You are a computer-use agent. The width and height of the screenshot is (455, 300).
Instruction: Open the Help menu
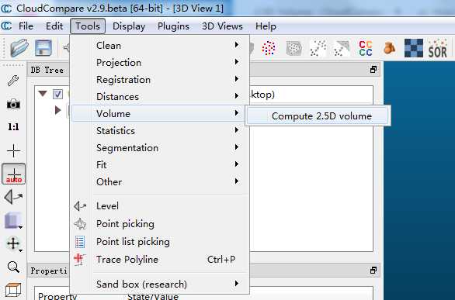266,26
